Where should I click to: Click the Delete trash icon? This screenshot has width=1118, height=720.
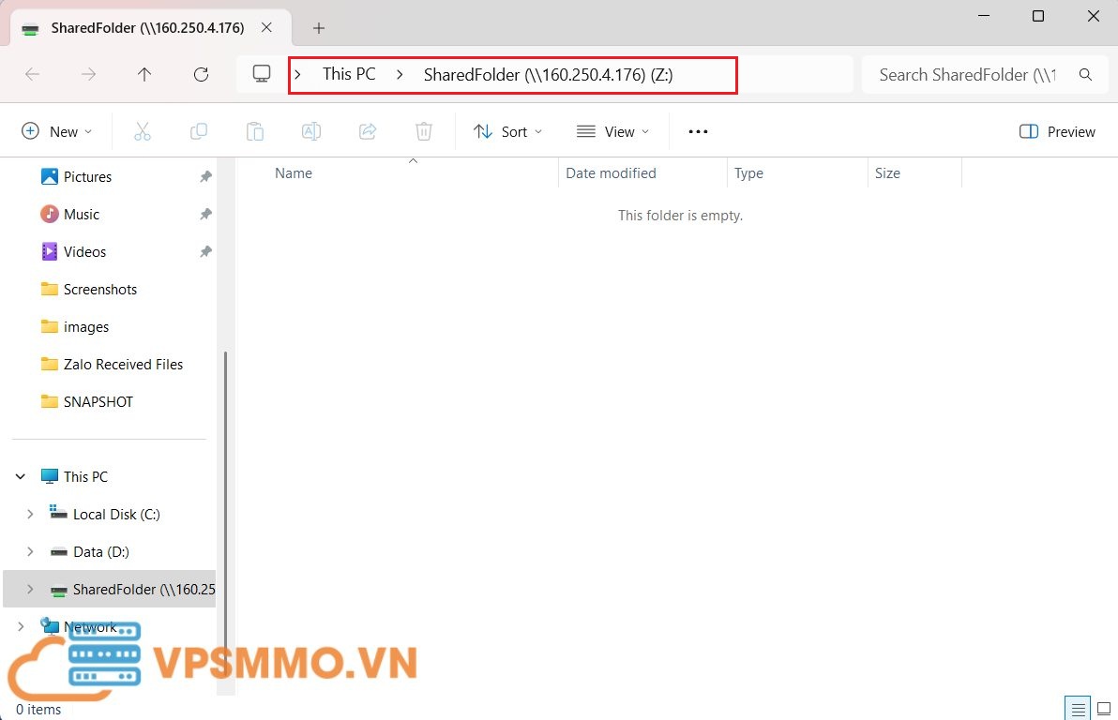point(424,132)
